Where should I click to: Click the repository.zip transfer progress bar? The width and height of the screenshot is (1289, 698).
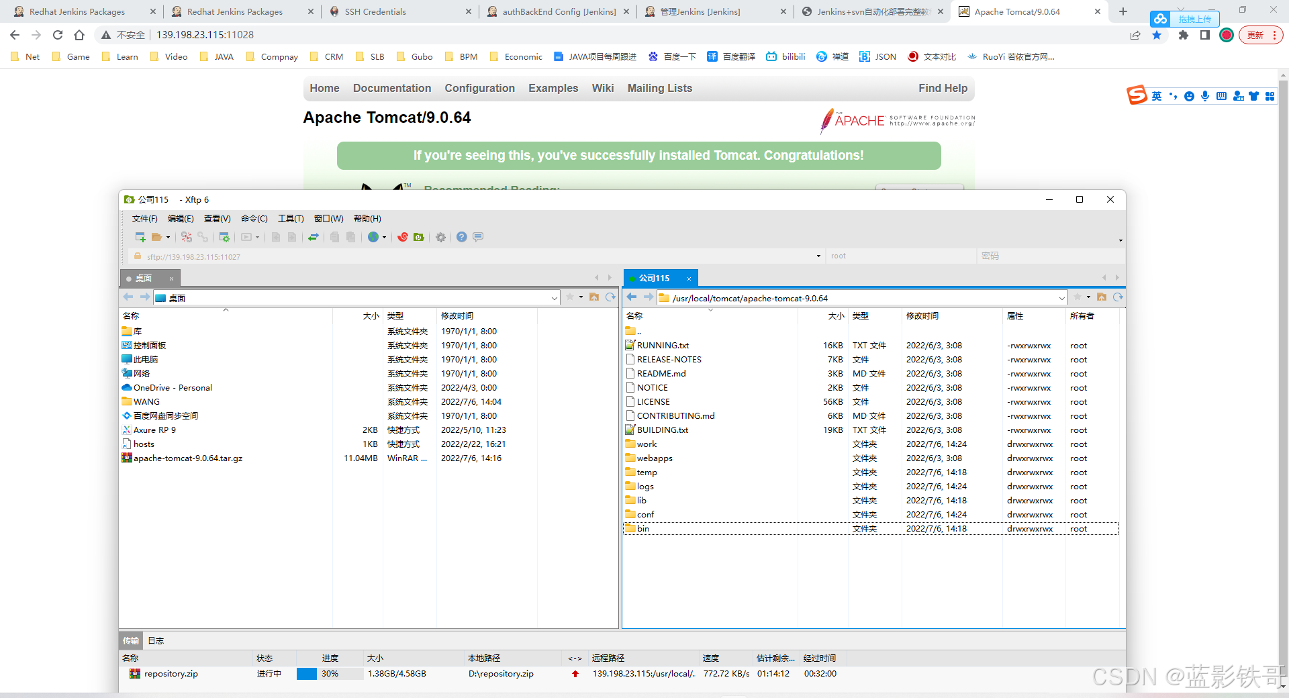tap(330, 674)
